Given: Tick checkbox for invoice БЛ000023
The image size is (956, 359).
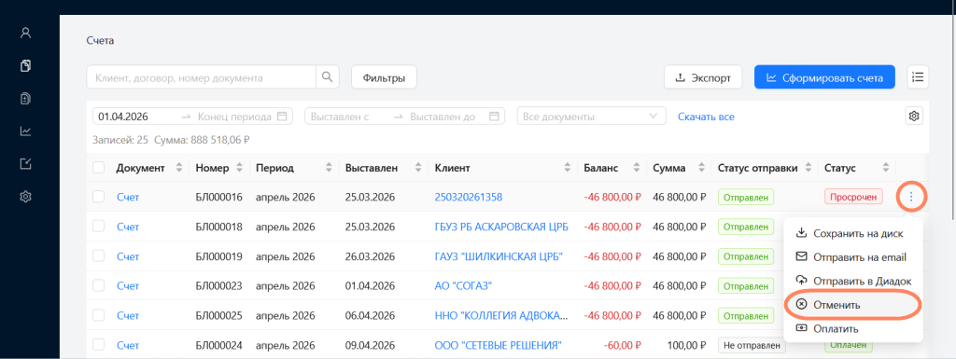Looking at the screenshot, I should (x=99, y=285).
